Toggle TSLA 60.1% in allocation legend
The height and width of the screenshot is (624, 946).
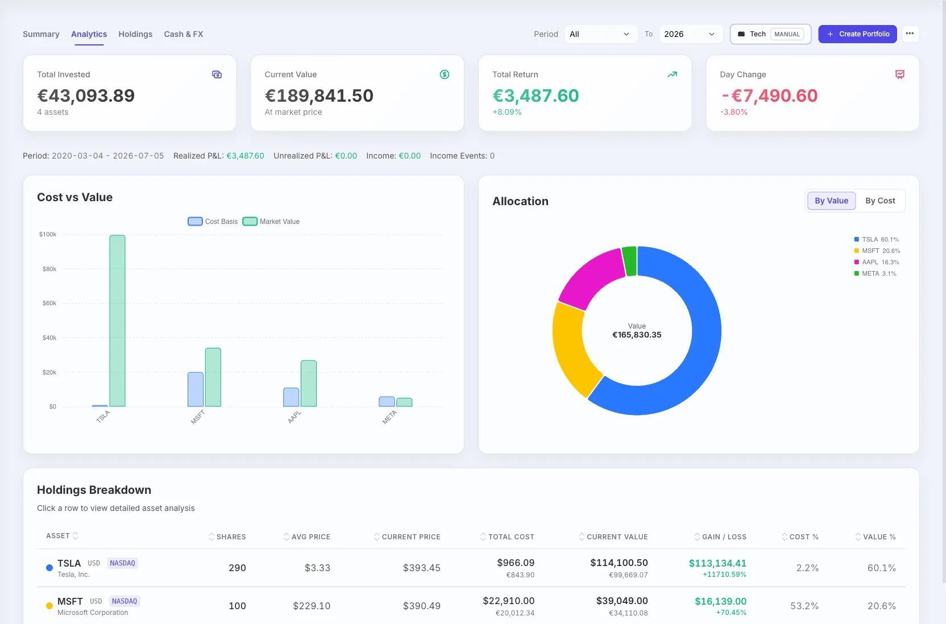coord(876,239)
